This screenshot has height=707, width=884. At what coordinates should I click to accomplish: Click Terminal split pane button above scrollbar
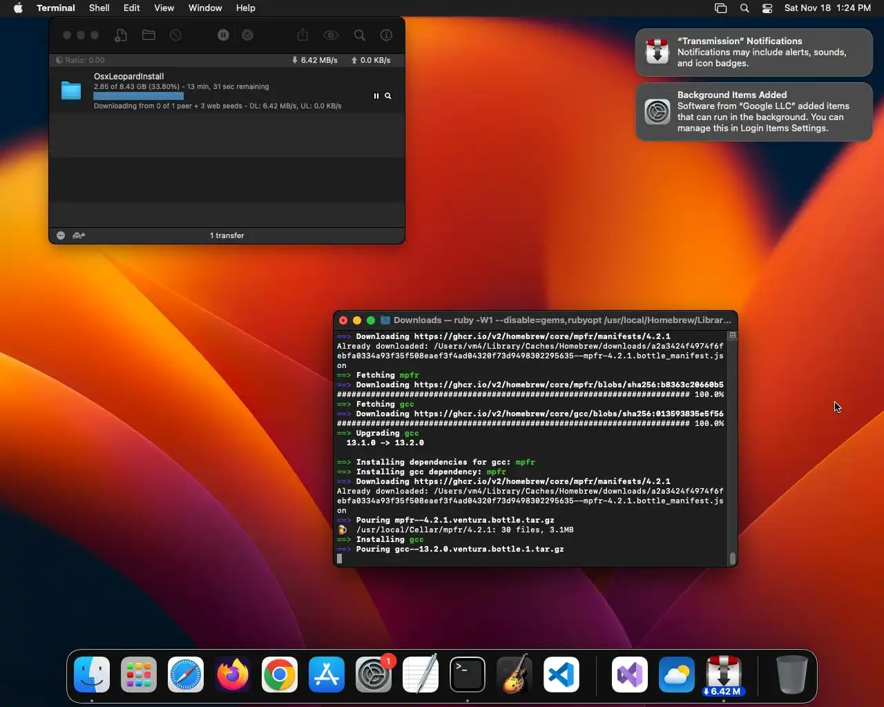coord(733,336)
